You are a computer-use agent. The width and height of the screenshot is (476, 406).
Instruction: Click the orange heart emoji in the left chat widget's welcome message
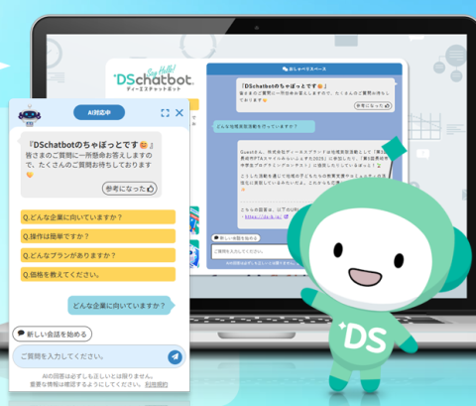click(30, 175)
